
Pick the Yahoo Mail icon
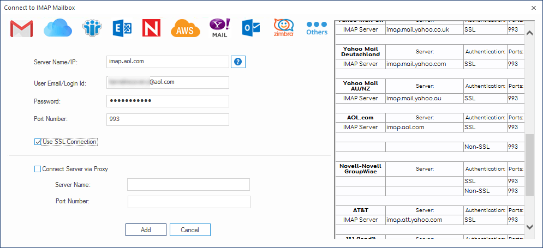(x=219, y=28)
